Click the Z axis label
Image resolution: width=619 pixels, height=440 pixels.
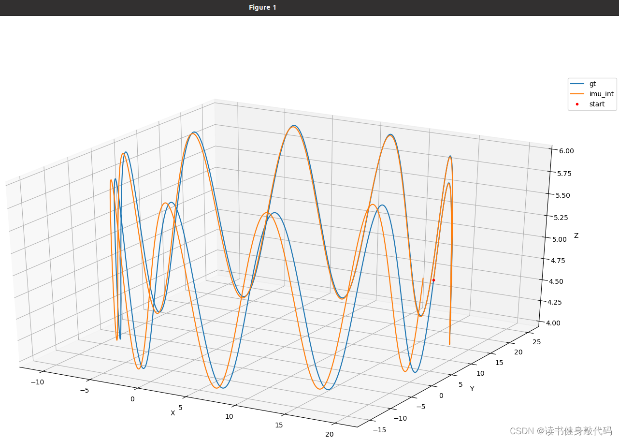pos(576,235)
